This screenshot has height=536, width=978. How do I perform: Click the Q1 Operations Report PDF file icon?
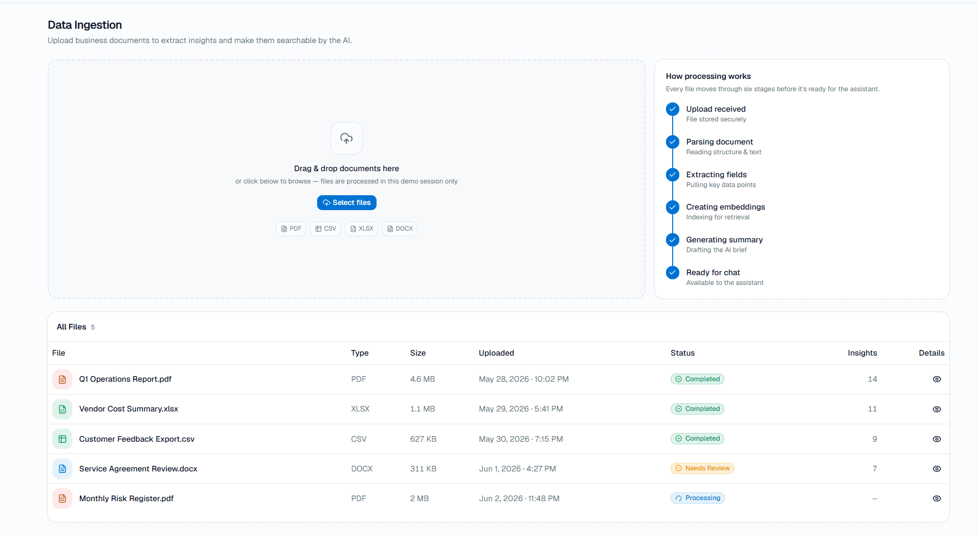(63, 379)
